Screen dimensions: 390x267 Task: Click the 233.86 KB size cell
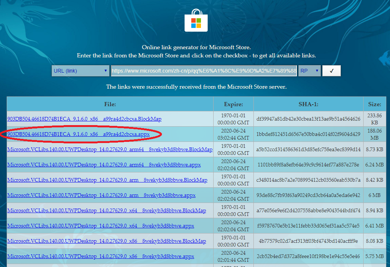375,119
